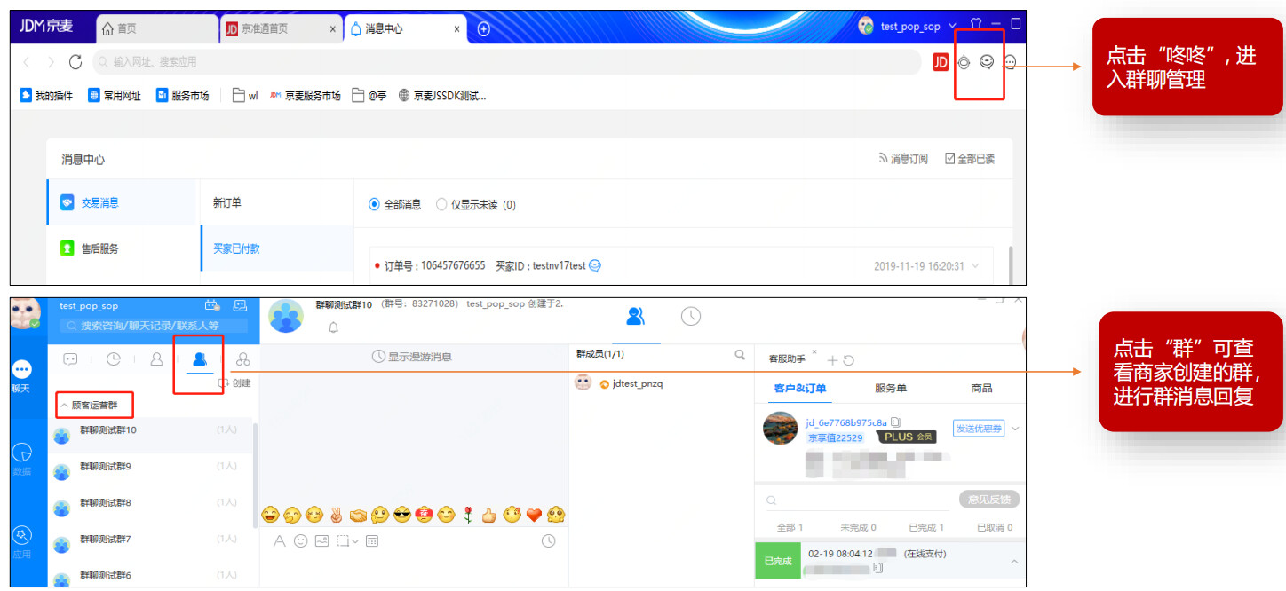The width and height of the screenshot is (1286, 591).
Task: Click the Dongdong search box for contacts
Action: pyautogui.click(x=152, y=326)
